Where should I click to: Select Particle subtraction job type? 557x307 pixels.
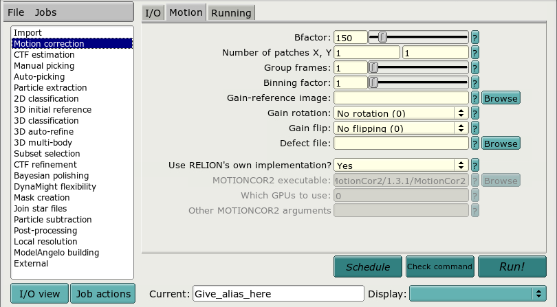[72, 220]
